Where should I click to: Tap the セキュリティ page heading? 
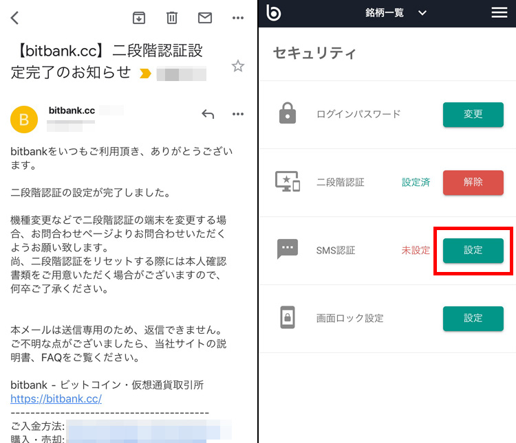pos(314,53)
